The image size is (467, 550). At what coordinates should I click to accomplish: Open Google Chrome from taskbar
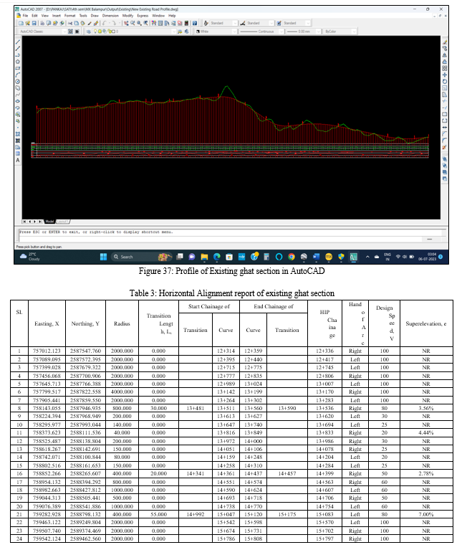pos(292,257)
